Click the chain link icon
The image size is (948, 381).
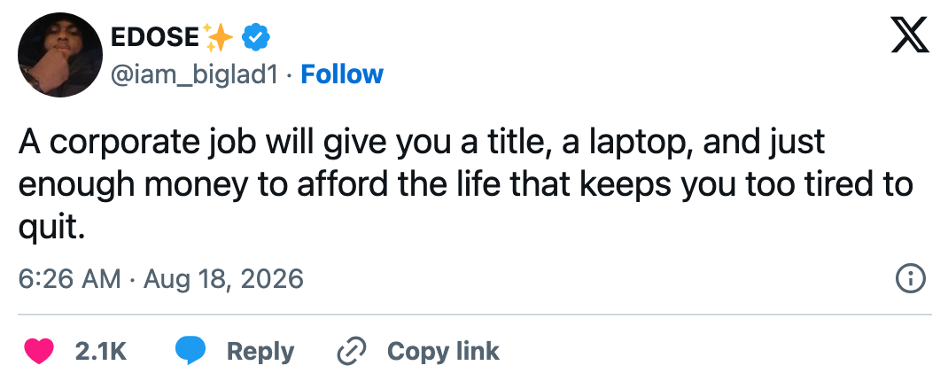coord(352,351)
